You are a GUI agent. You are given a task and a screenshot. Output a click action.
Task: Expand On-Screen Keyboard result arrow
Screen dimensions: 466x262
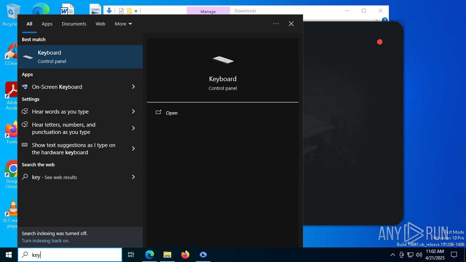pos(133,87)
